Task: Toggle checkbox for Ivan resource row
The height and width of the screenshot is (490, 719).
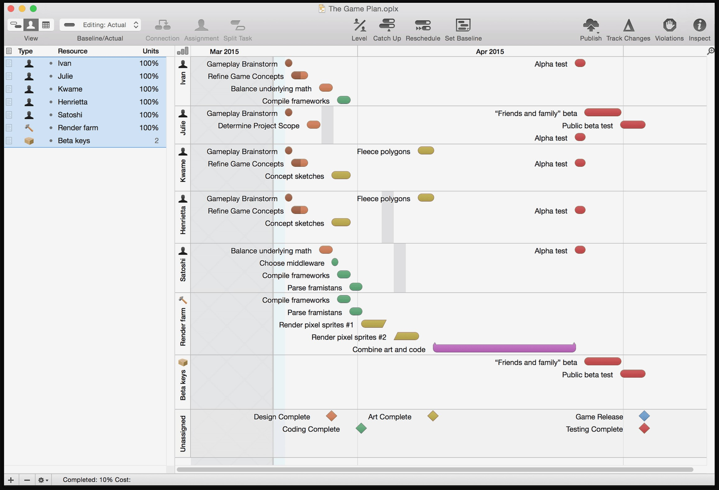Action: tap(8, 63)
